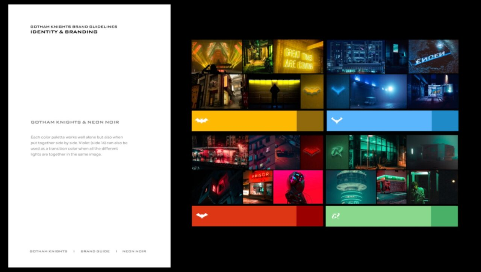Click the 'Gotham Knights & Neon Noir' heading
Screen dimensions: 481x272
click(x=75, y=122)
